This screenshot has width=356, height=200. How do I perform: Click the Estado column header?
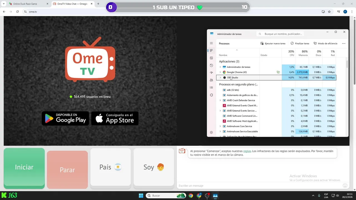point(271,53)
